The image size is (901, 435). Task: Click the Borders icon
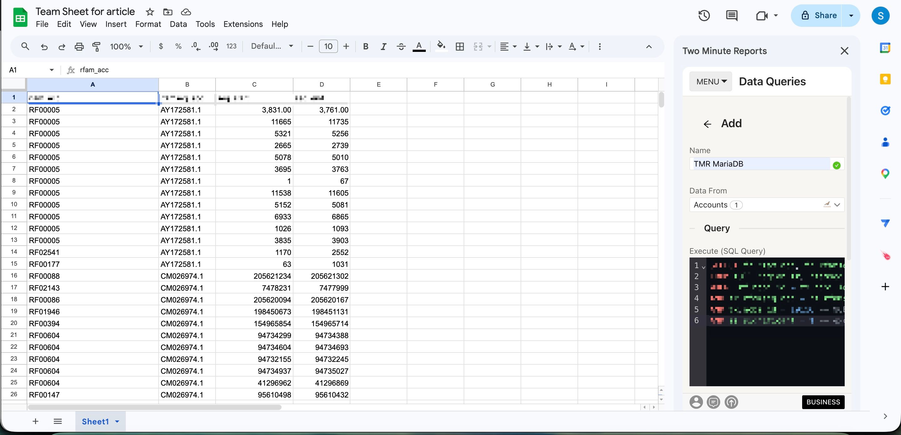[x=460, y=46]
